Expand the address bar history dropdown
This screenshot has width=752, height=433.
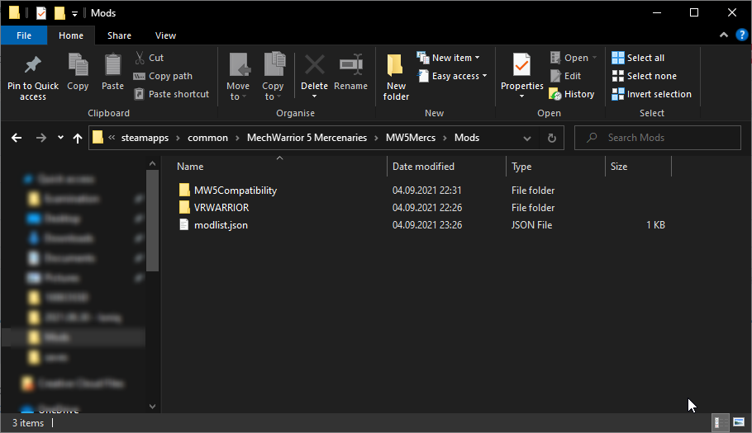point(527,139)
